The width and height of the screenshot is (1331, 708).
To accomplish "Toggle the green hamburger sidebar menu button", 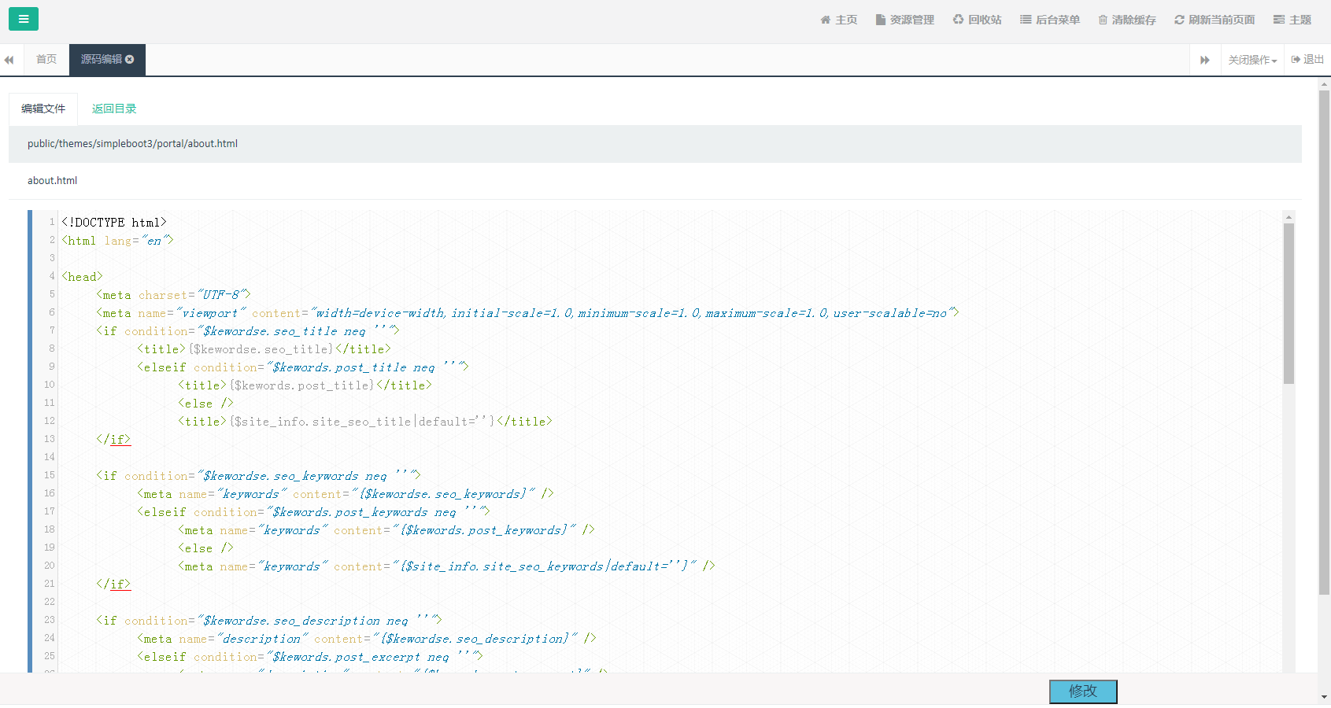I will (x=24, y=19).
